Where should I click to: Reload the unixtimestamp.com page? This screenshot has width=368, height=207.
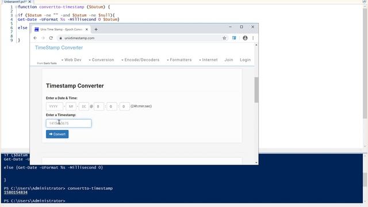51,38
